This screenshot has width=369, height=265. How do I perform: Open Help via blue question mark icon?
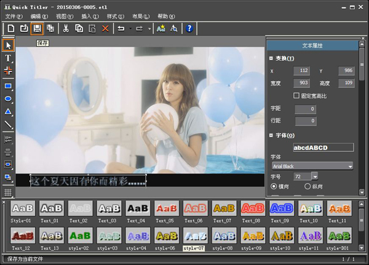189,28
